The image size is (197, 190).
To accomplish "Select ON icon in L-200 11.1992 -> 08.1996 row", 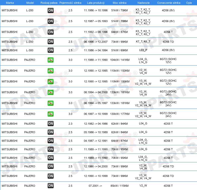I will 51,32.
